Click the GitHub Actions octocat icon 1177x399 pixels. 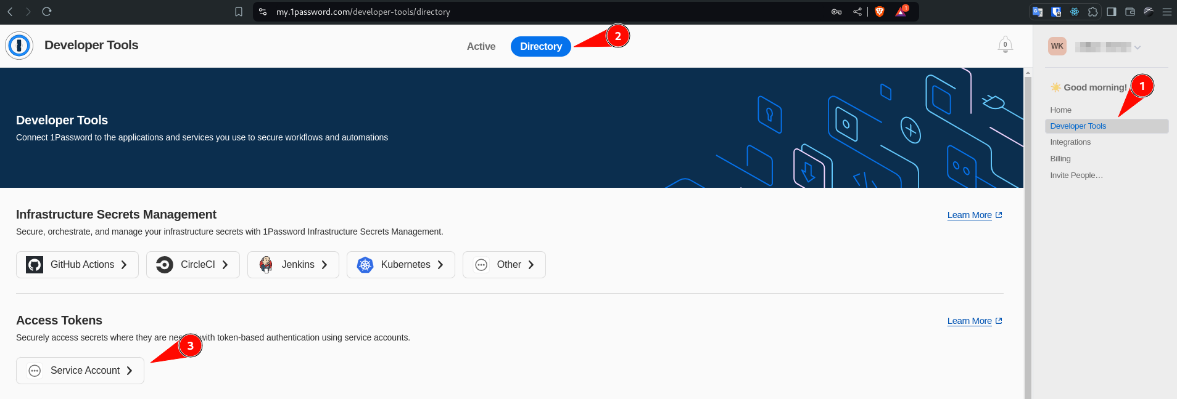pyautogui.click(x=35, y=265)
